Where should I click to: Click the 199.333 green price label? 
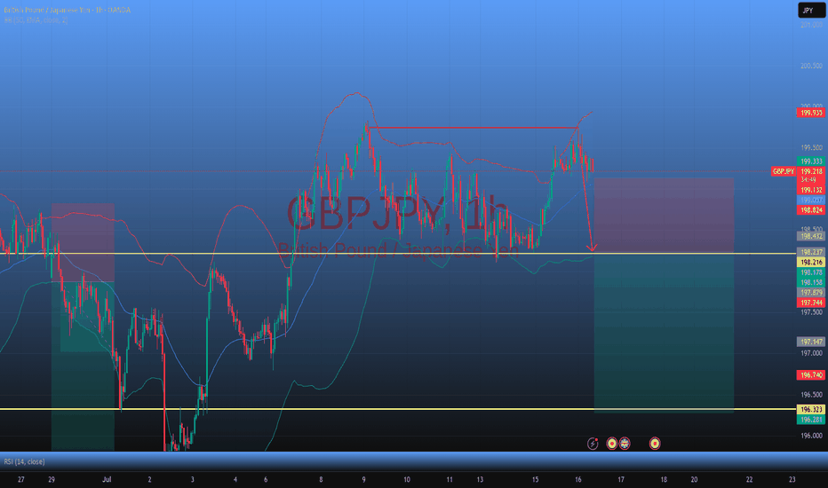[x=810, y=161]
